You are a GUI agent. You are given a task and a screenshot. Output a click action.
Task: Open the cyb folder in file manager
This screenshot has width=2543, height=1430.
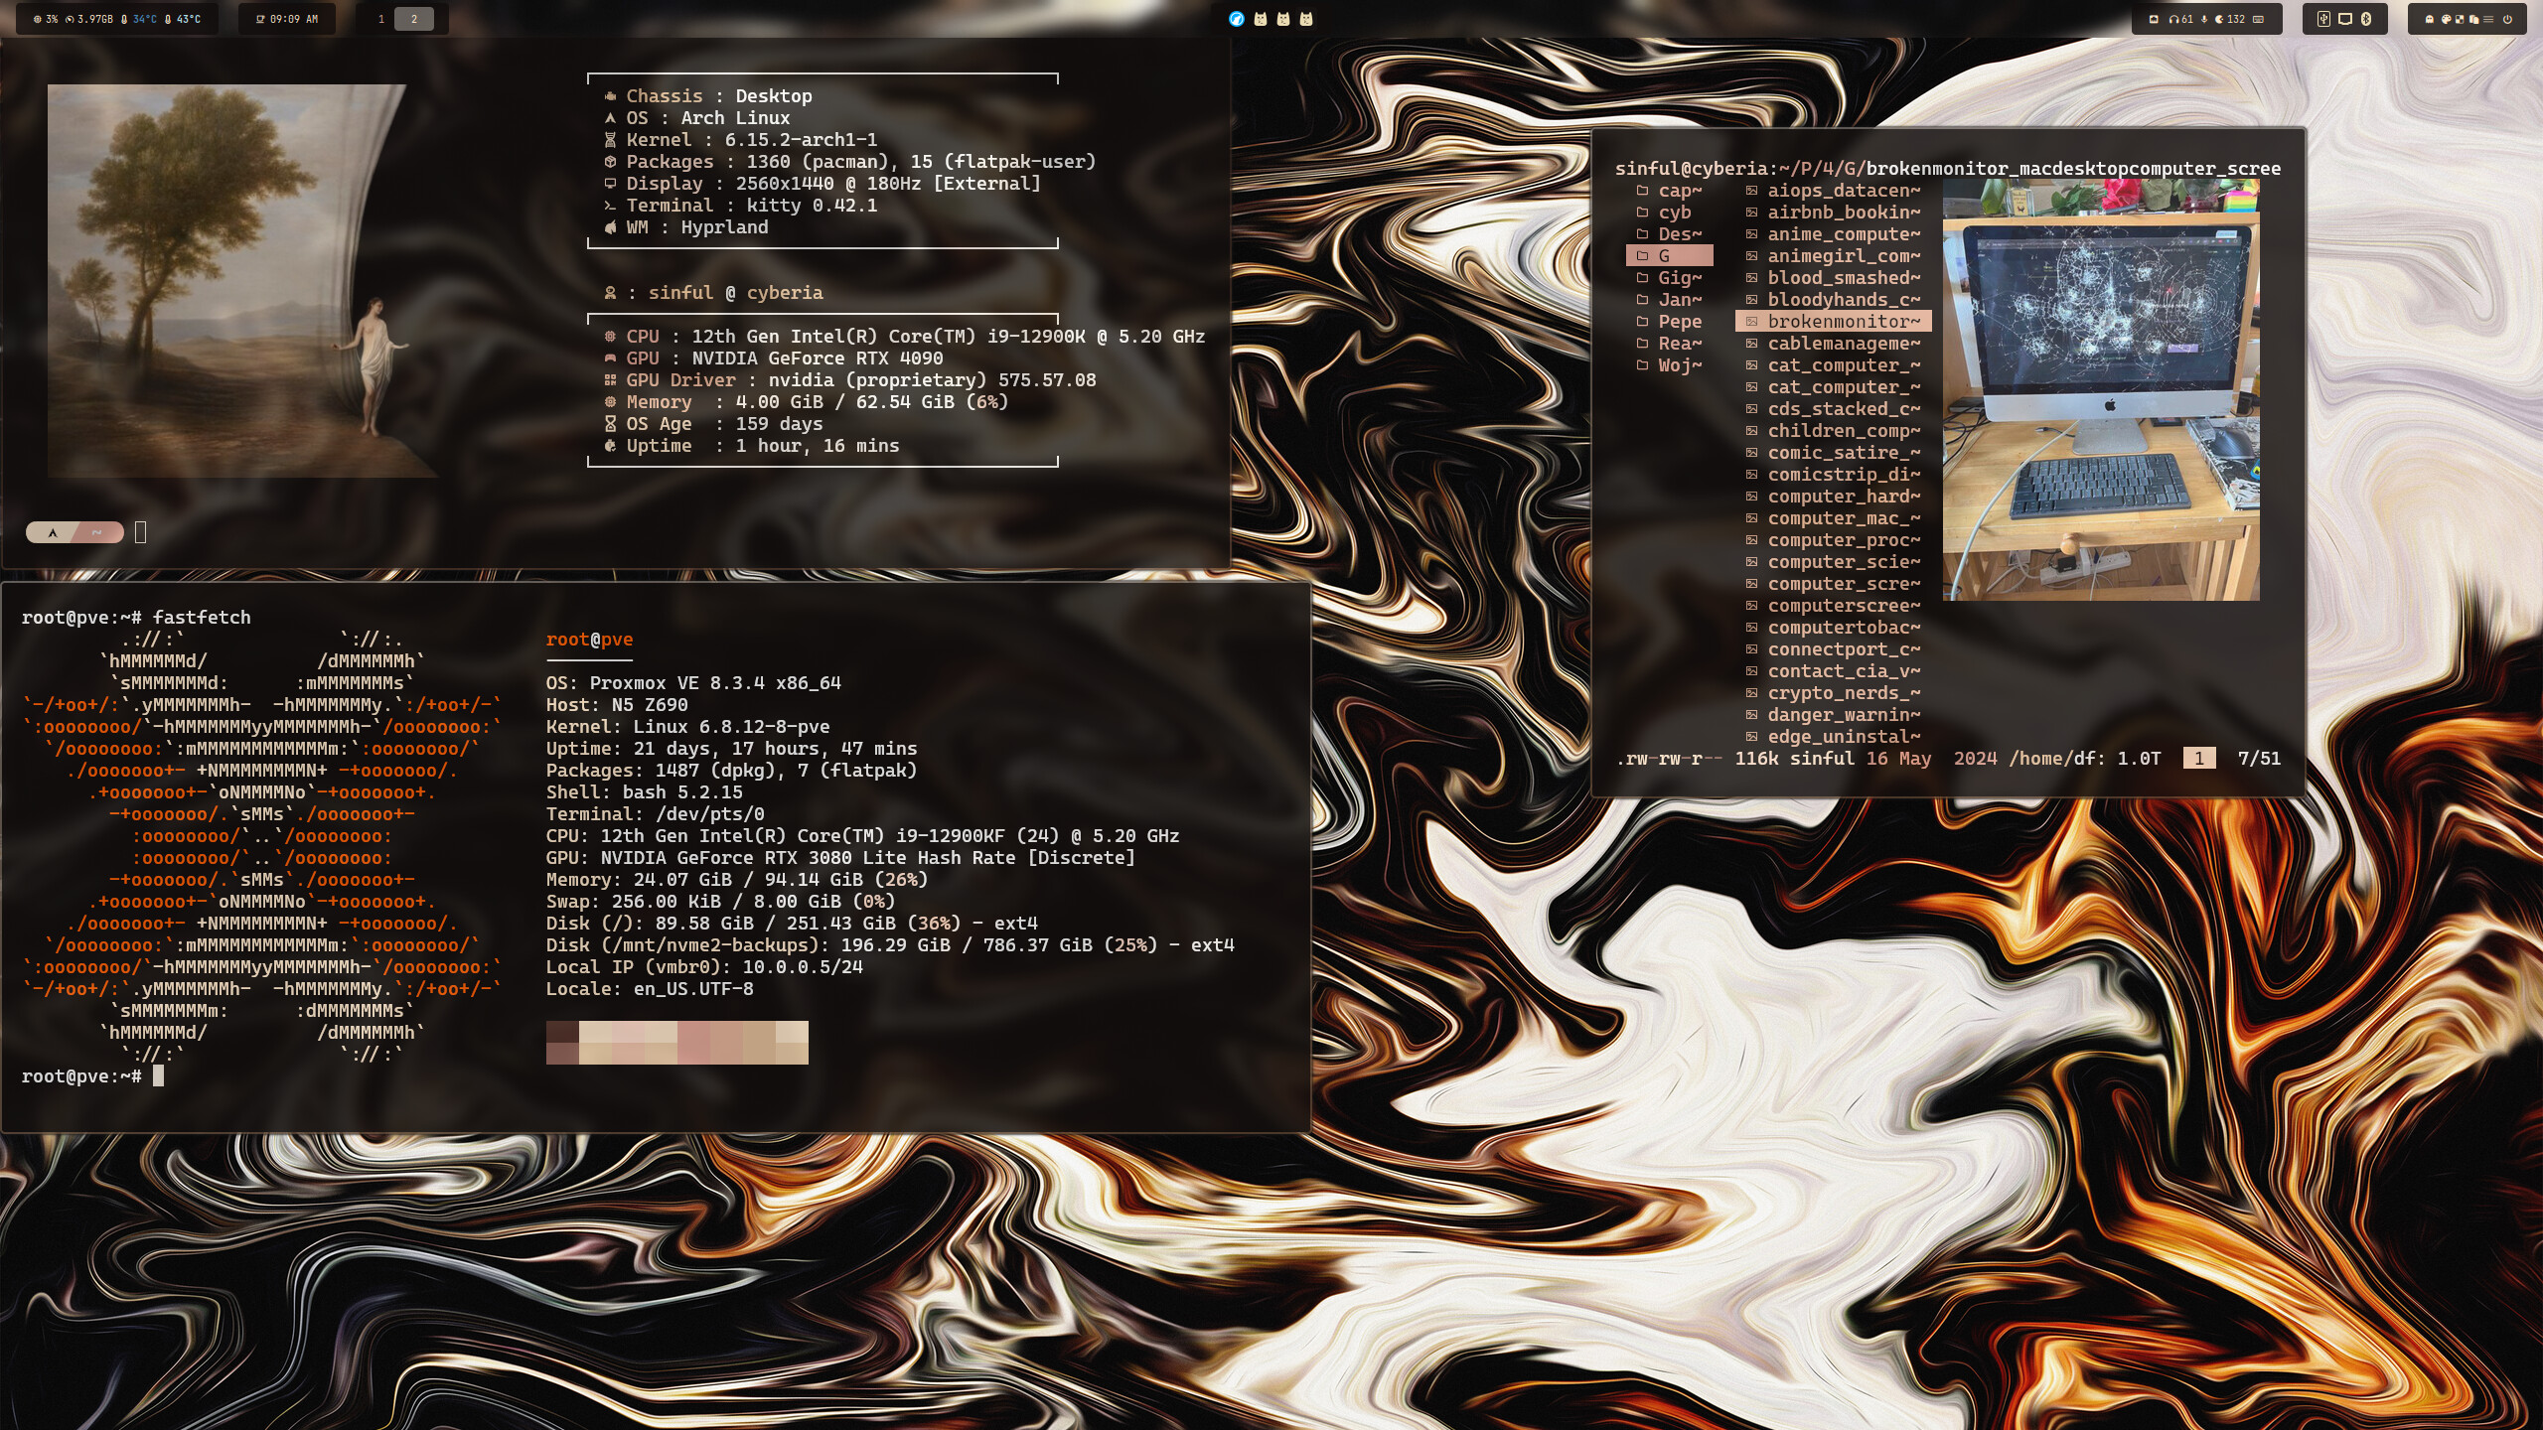coord(1670,213)
